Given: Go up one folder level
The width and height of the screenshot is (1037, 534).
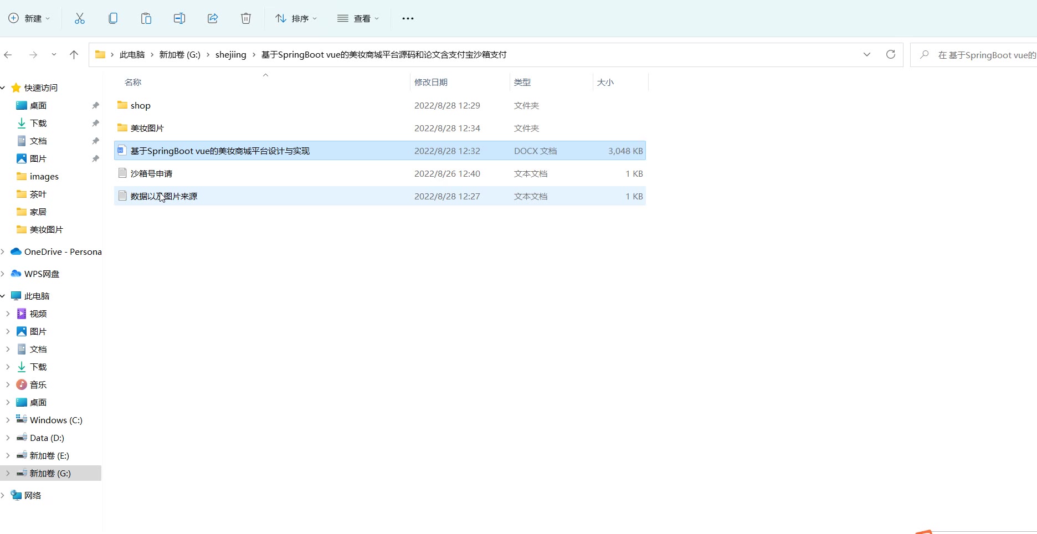Looking at the screenshot, I should click(x=74, y=54).
